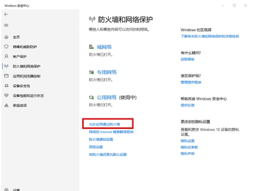Click the 防火墙和网络保护 page heading
Screen dimensions: 269x191
125,20
